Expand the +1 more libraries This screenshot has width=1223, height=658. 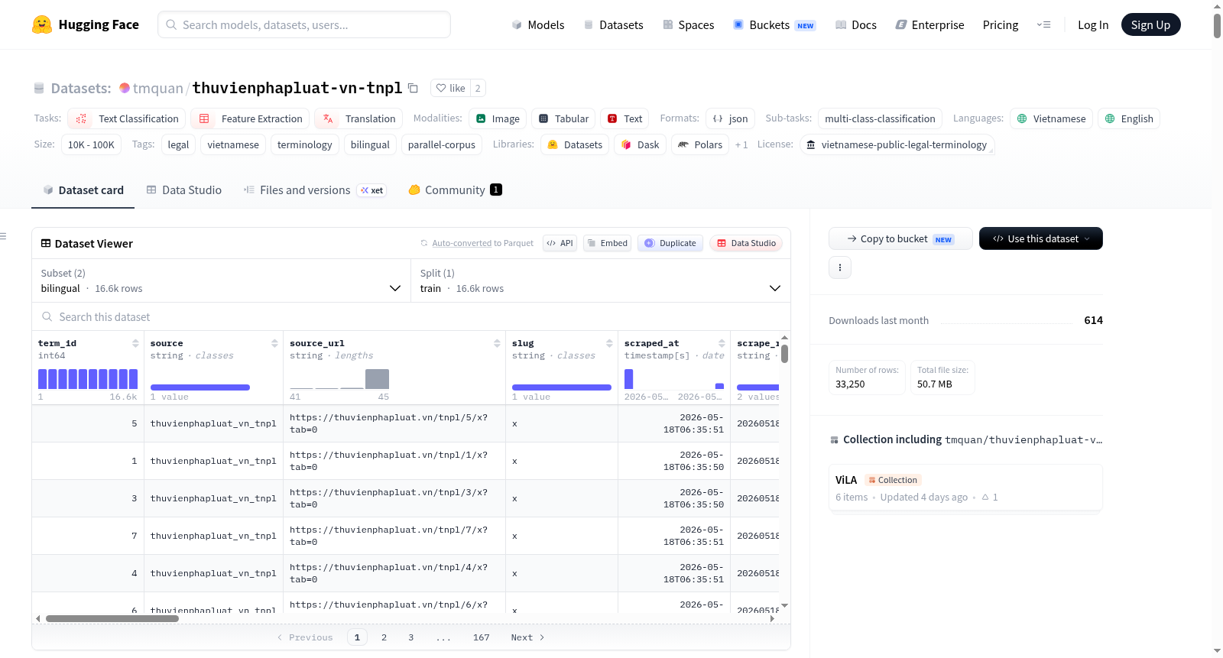[x=741, y=144]
